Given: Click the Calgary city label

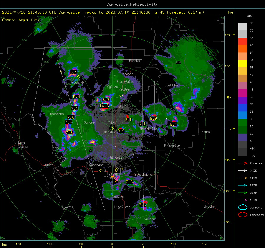Looking at the screenshot, I should click(x=115, y=173).
